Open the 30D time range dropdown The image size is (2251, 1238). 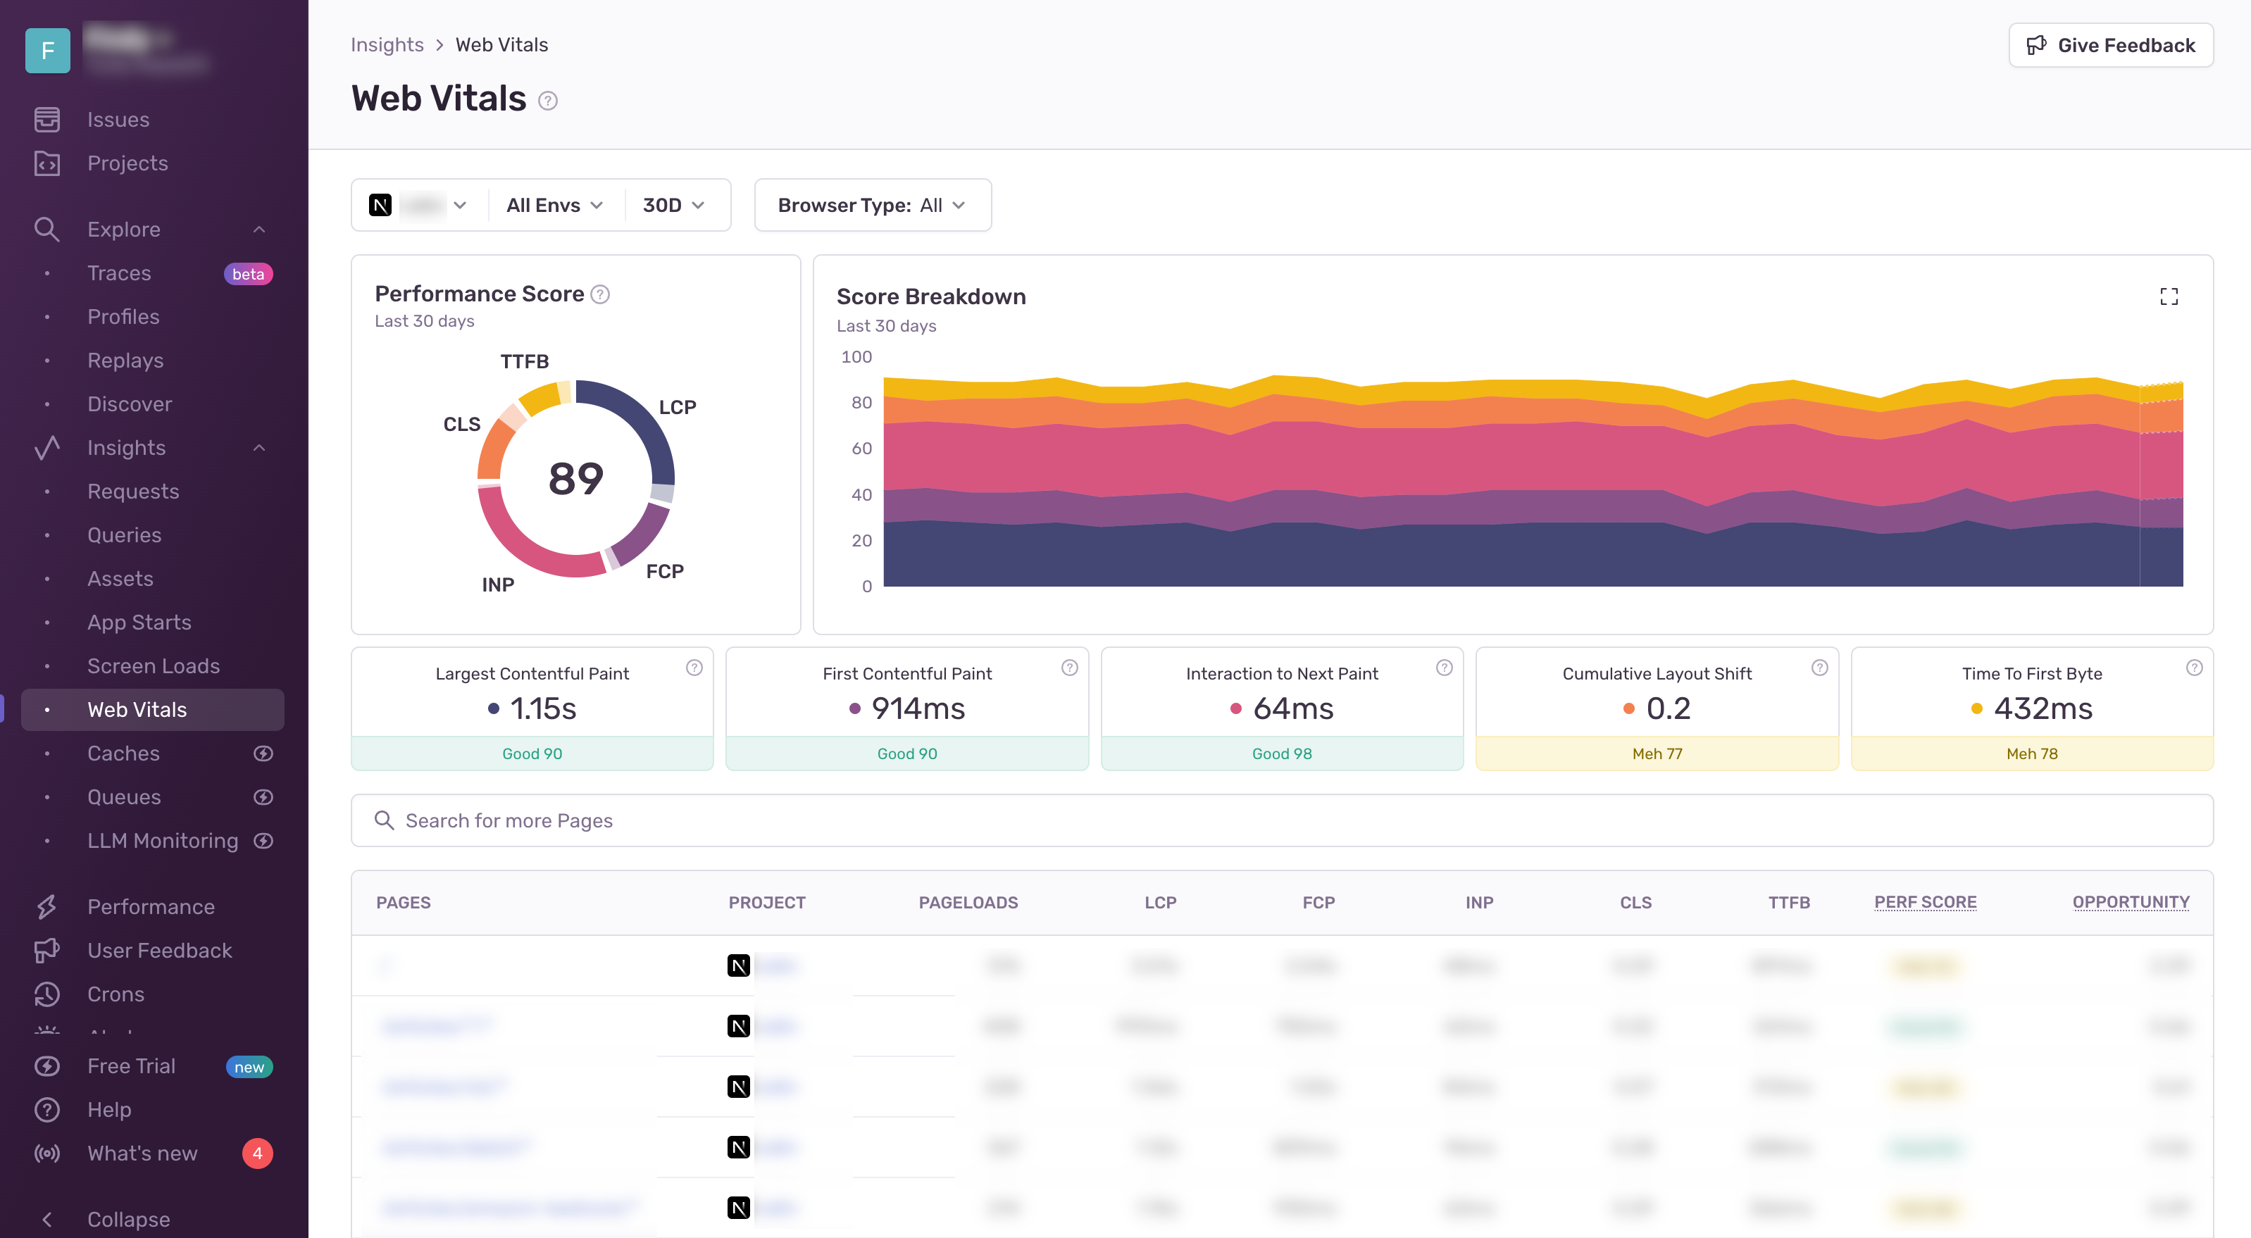click(x=673, y=203)
